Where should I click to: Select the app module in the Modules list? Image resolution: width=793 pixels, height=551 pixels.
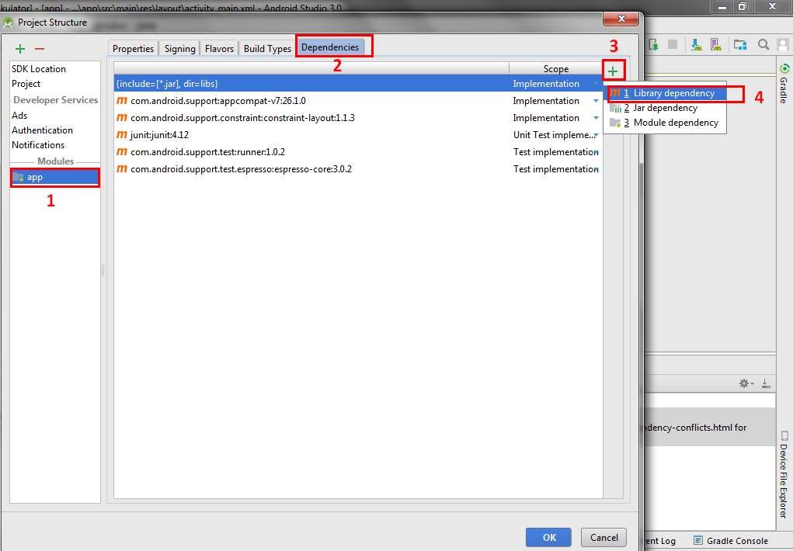coord(54,177)
